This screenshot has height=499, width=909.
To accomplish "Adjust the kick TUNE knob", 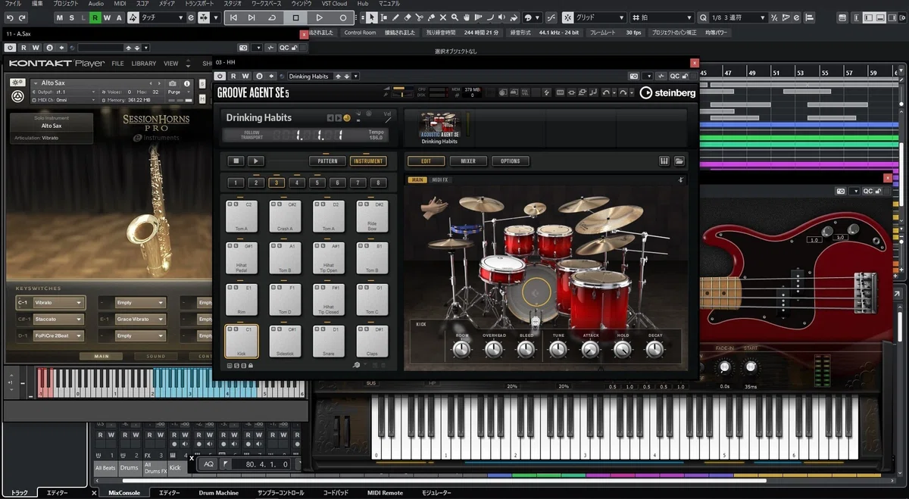I will (x=558, y=348).
